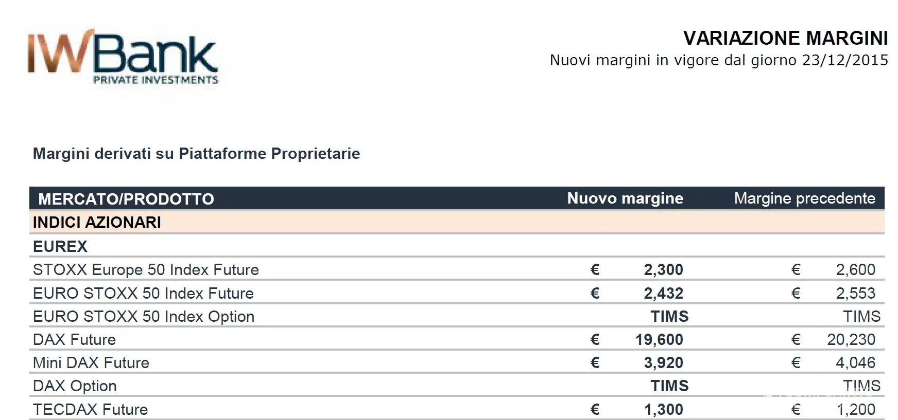The height and width of the screenshot is (420, 898).
Task: Click the MERCATO/PRODOTTO column header
Action: pyautogui.click(x=126, y=199)
